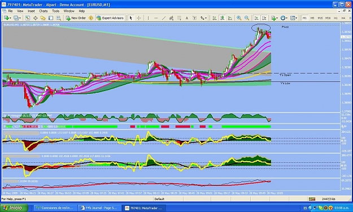This screenshot has height=212, width=353.
Task: Open the Window menu
Action: point(69,11)
